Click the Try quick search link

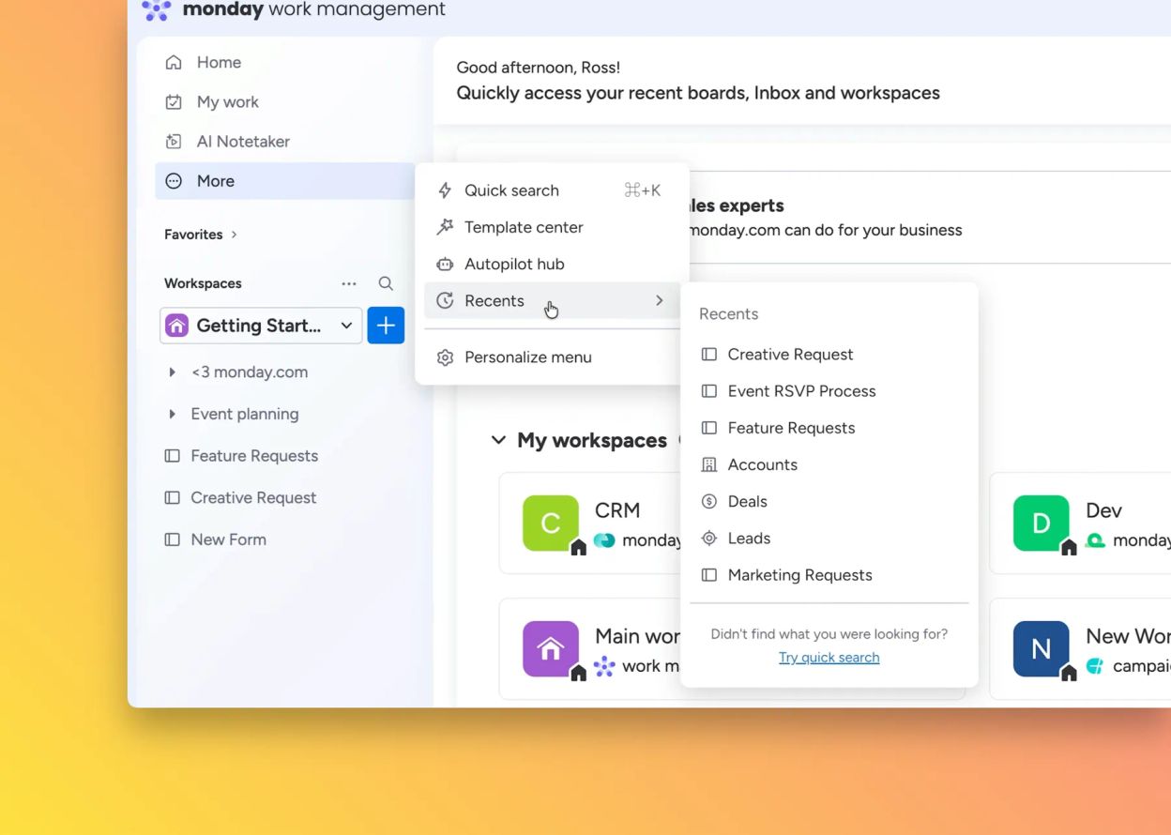click(829, 658)
